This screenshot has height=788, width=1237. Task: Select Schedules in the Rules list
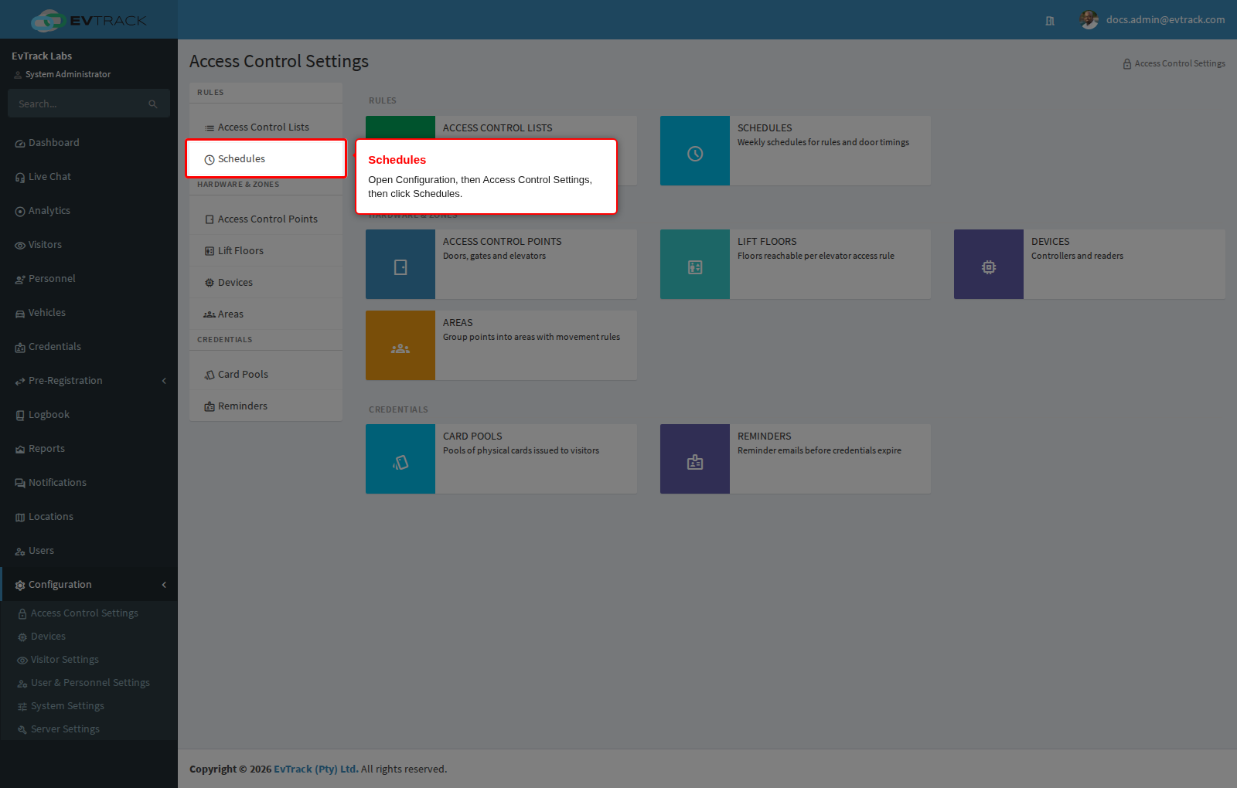(266, 158)
